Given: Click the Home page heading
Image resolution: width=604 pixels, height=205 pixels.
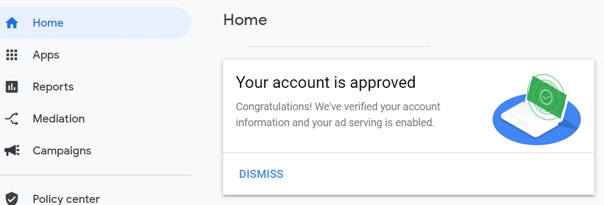Looking at the screenshot, I should 245,20.
